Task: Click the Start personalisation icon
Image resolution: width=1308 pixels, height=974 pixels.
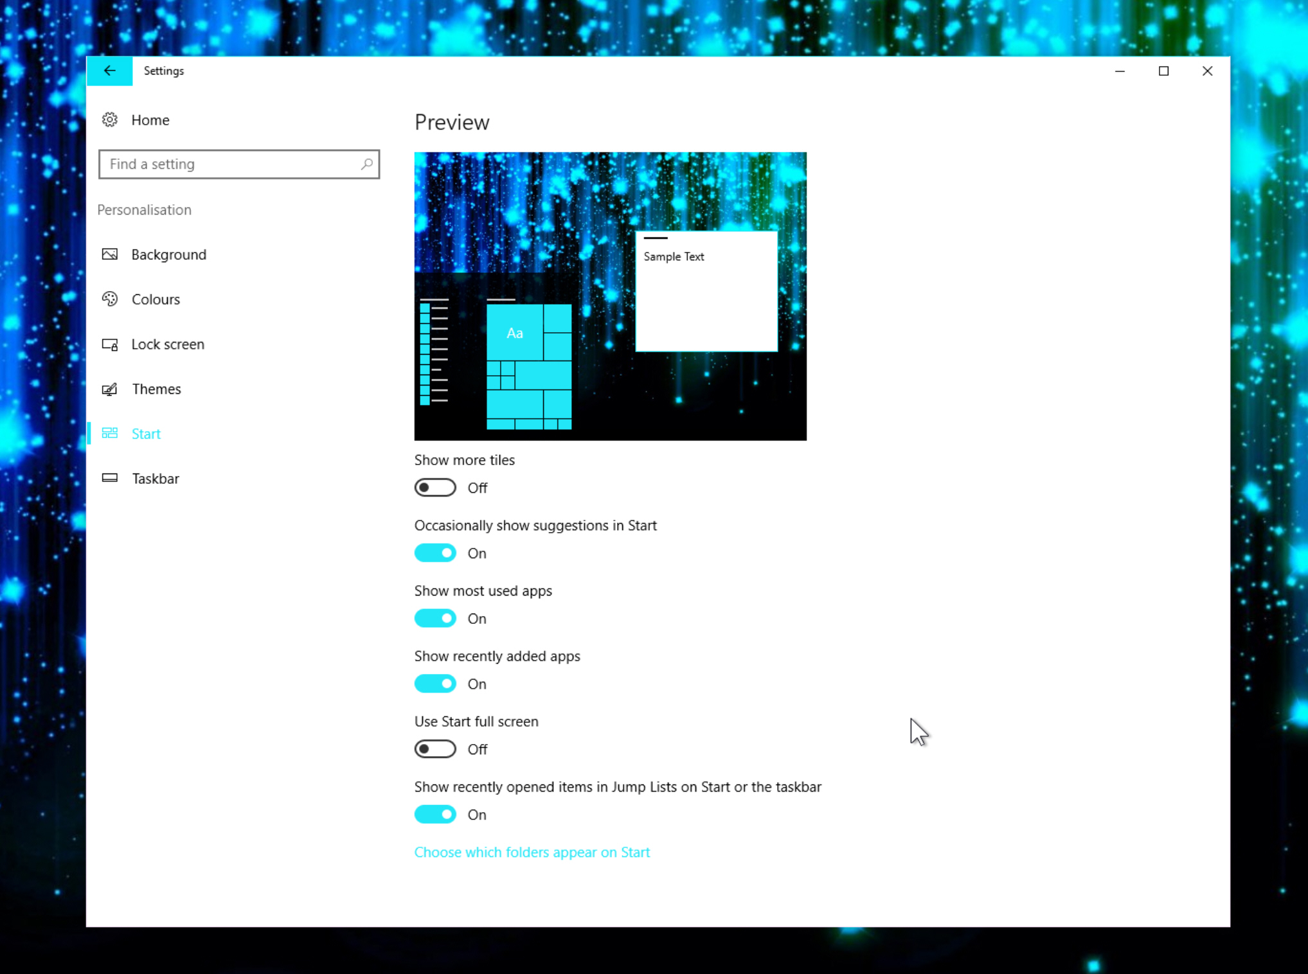Action: pyautogui.click(x=112, y=433)
